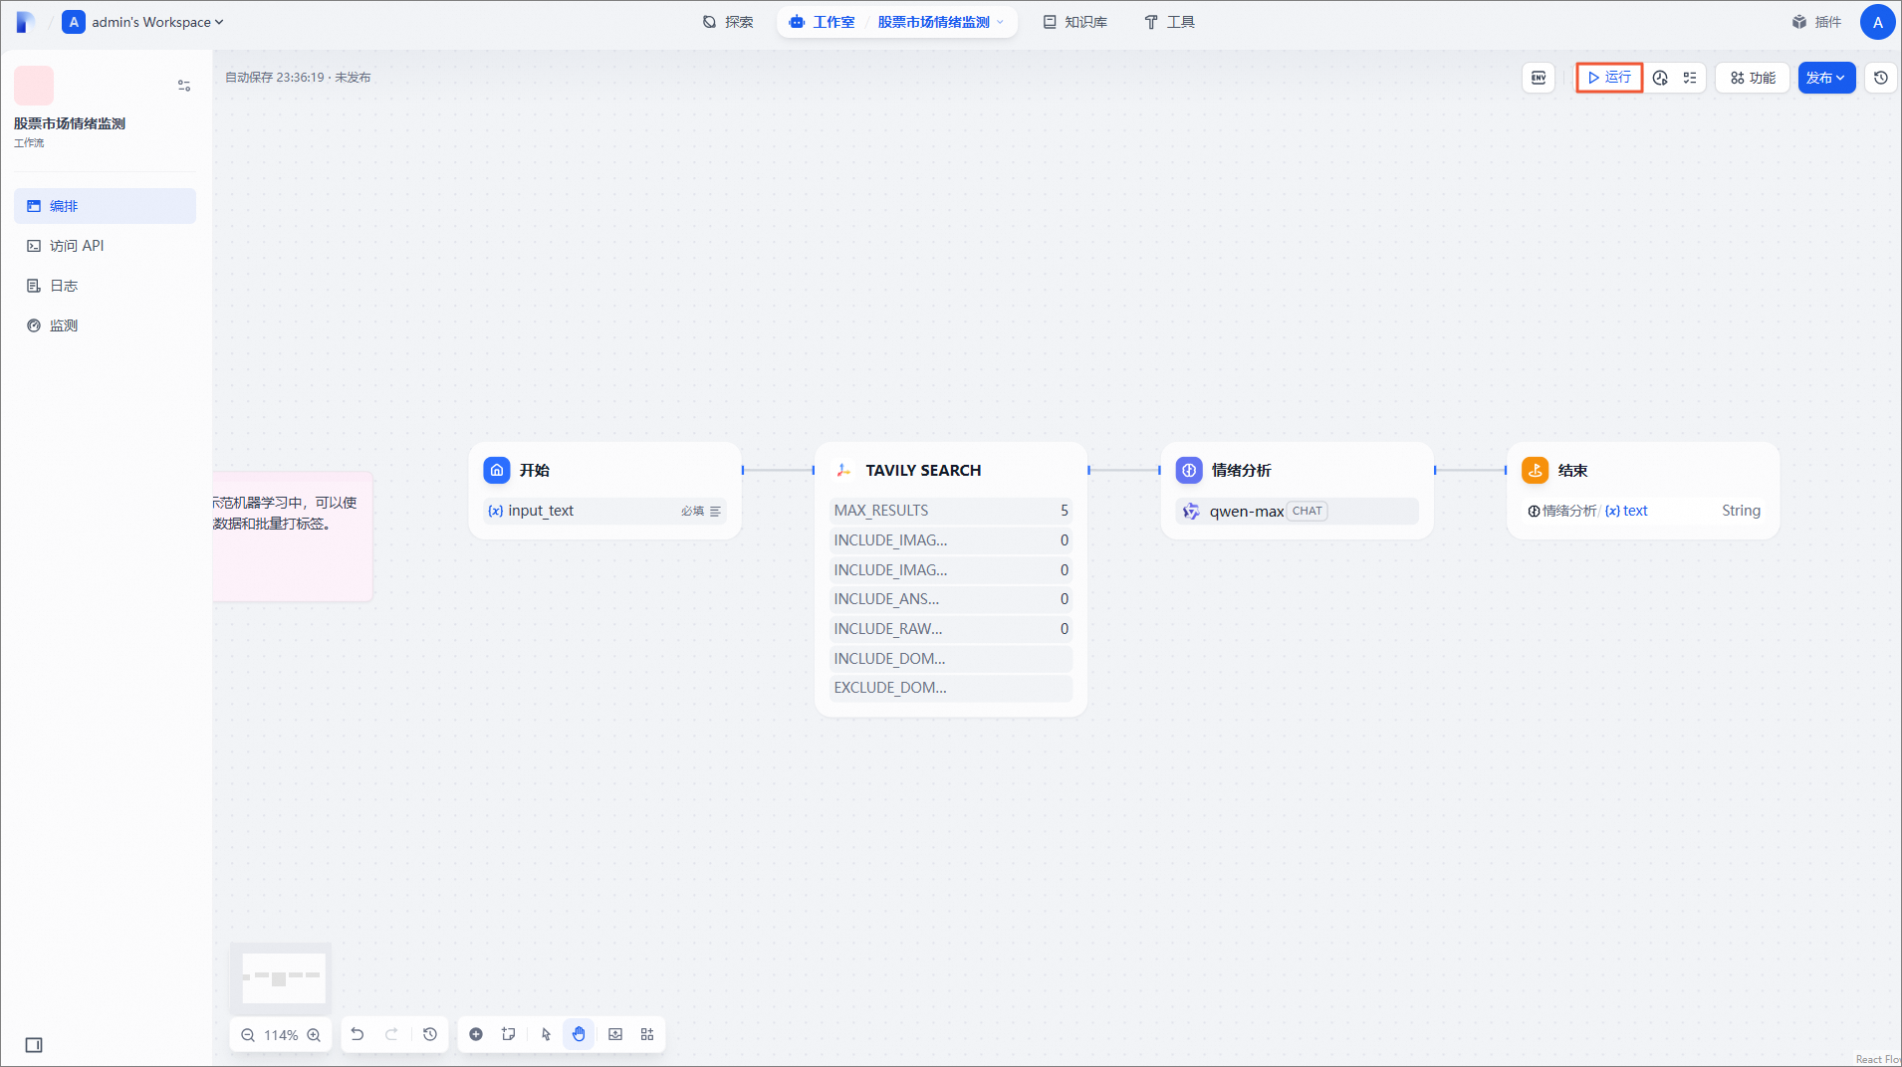This screenshot has width=1902, height=1067.
Task: Go to 探索 explore tab
Action: coord(728,22)
